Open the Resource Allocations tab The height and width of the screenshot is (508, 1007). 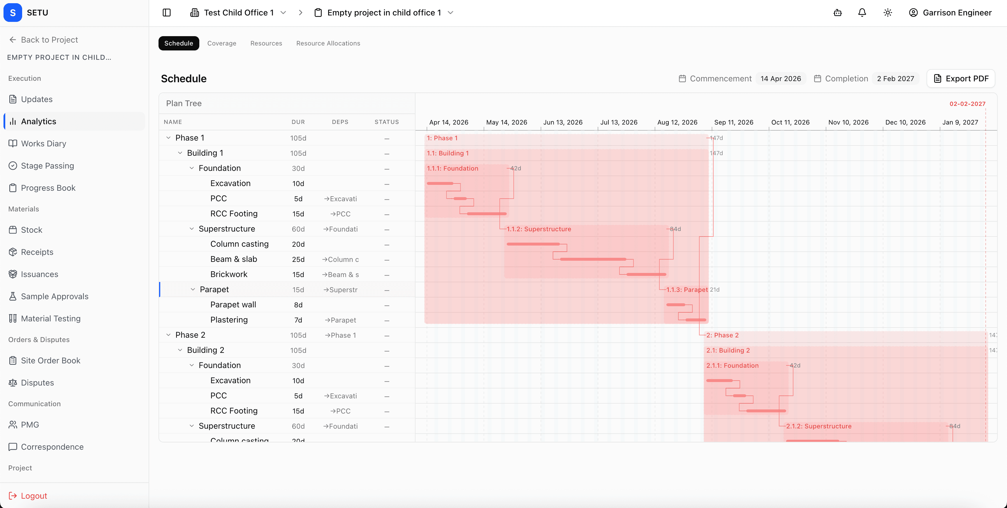click(x=328, y=43)
